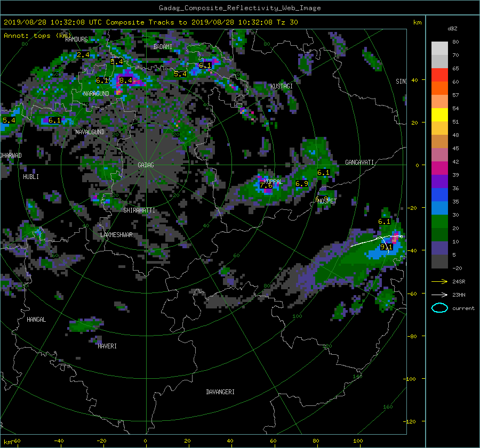Viewport: 480px width, 448px height.
Task: Select the magenta 39-42 dBZ color swatch
Action: (x=439, y=168)
